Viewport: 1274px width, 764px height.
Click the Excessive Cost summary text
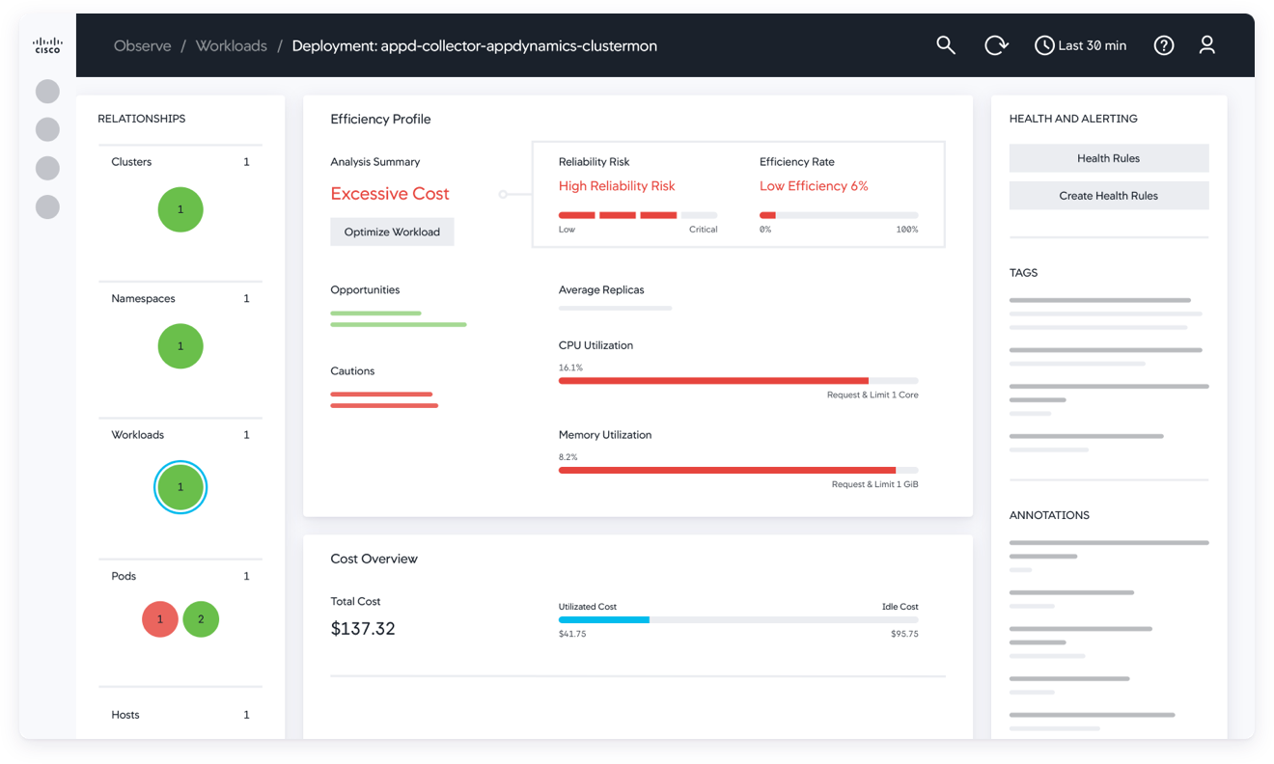coord(390,194)
